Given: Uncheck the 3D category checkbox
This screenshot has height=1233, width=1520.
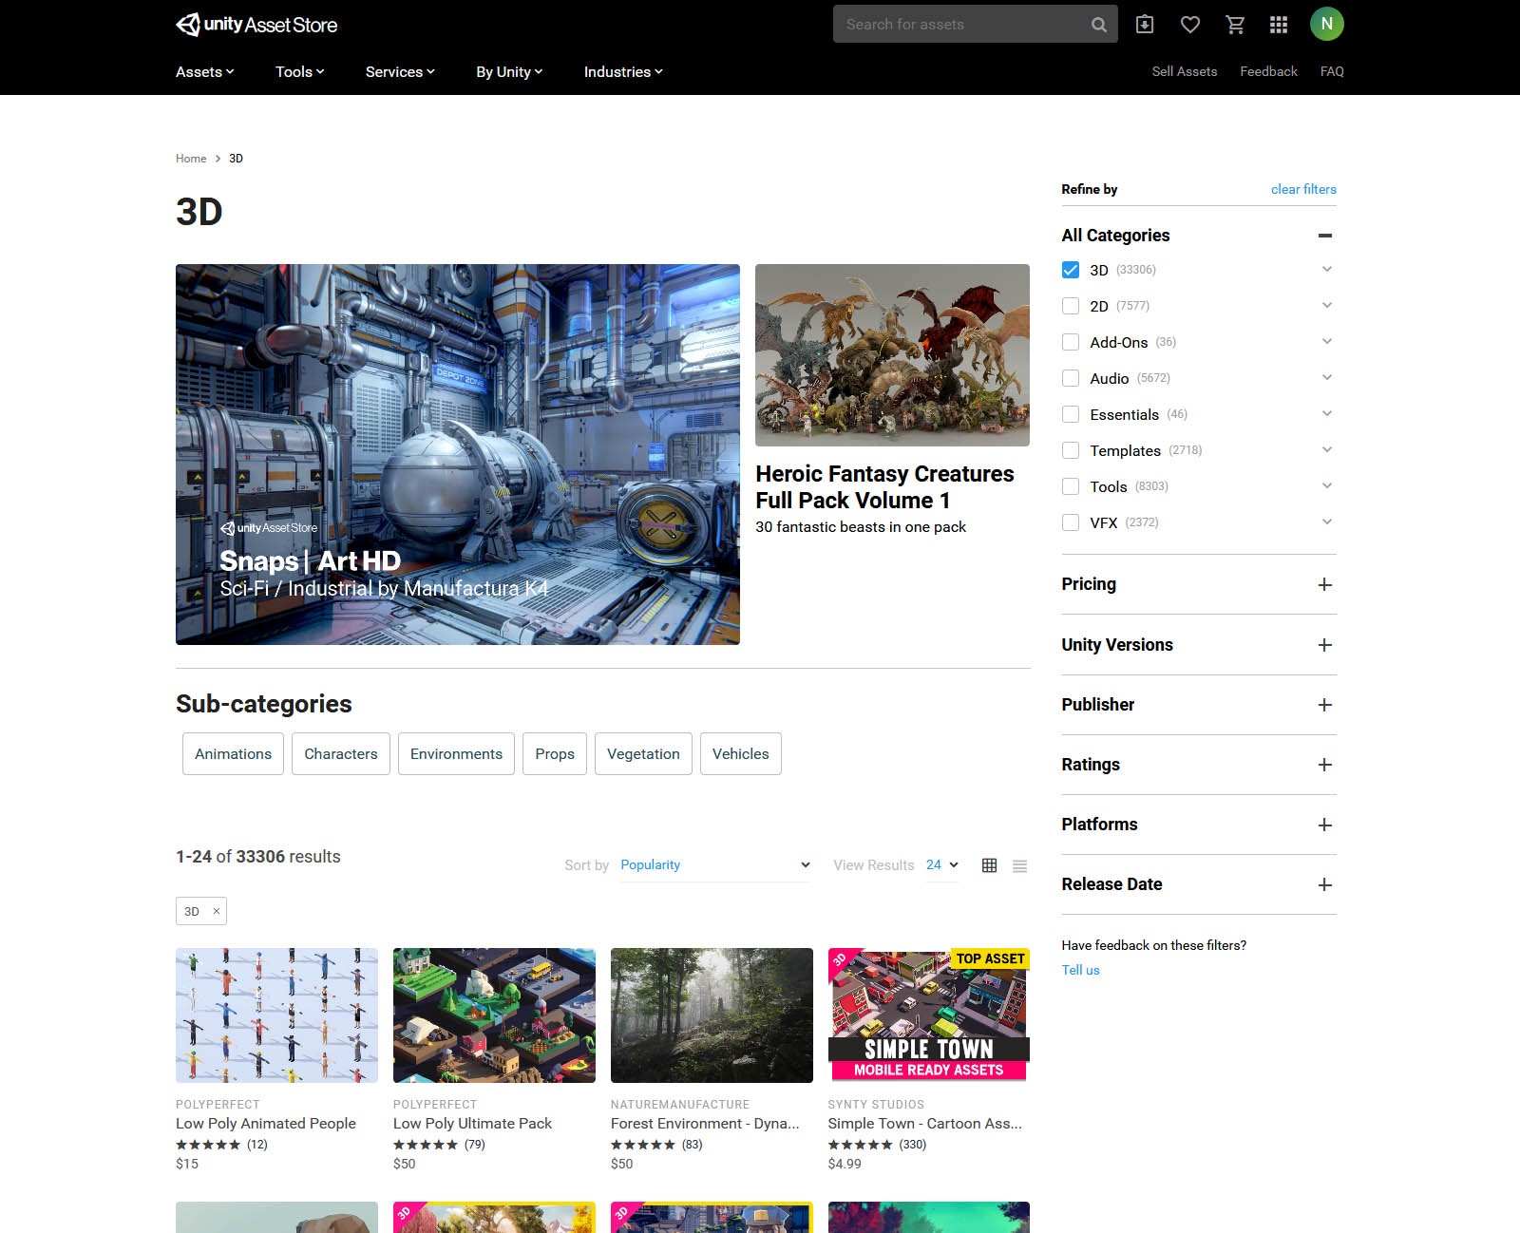Looking at the screenshot, I should click(1071, 270).
